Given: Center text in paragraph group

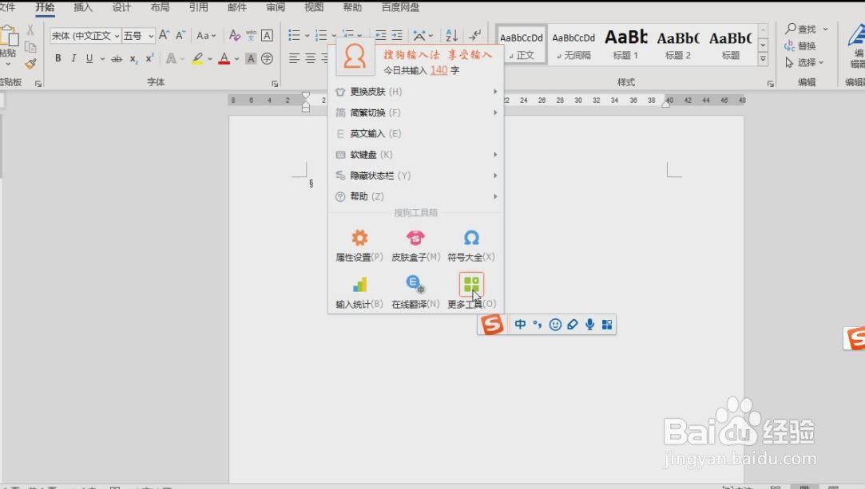Looking at the screenshot, I should [x=311, y=58].
